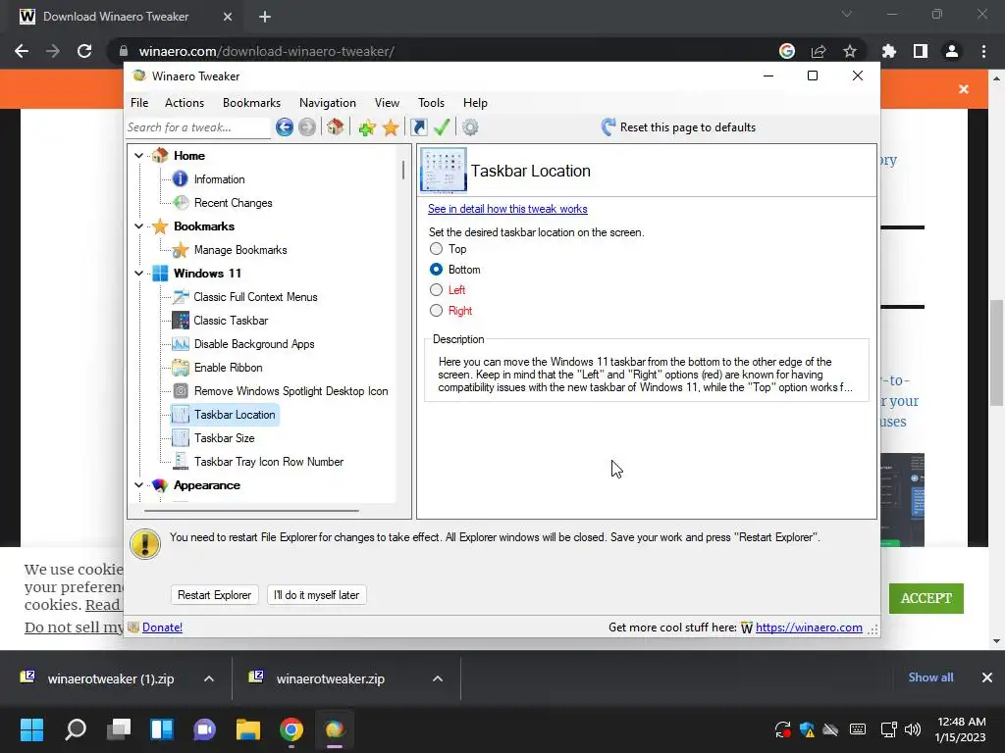Viewport: 1005px width, 753px height.
Task: Click the browser page vertical scrollbar thumb
Action: pyautogui.click(x=995, y=352)
